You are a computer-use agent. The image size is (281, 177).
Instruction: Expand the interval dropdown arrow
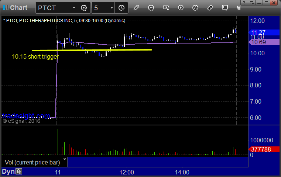(x=112, y=8)
